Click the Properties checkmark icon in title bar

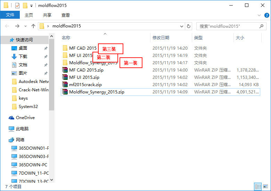tap(17, 6)
